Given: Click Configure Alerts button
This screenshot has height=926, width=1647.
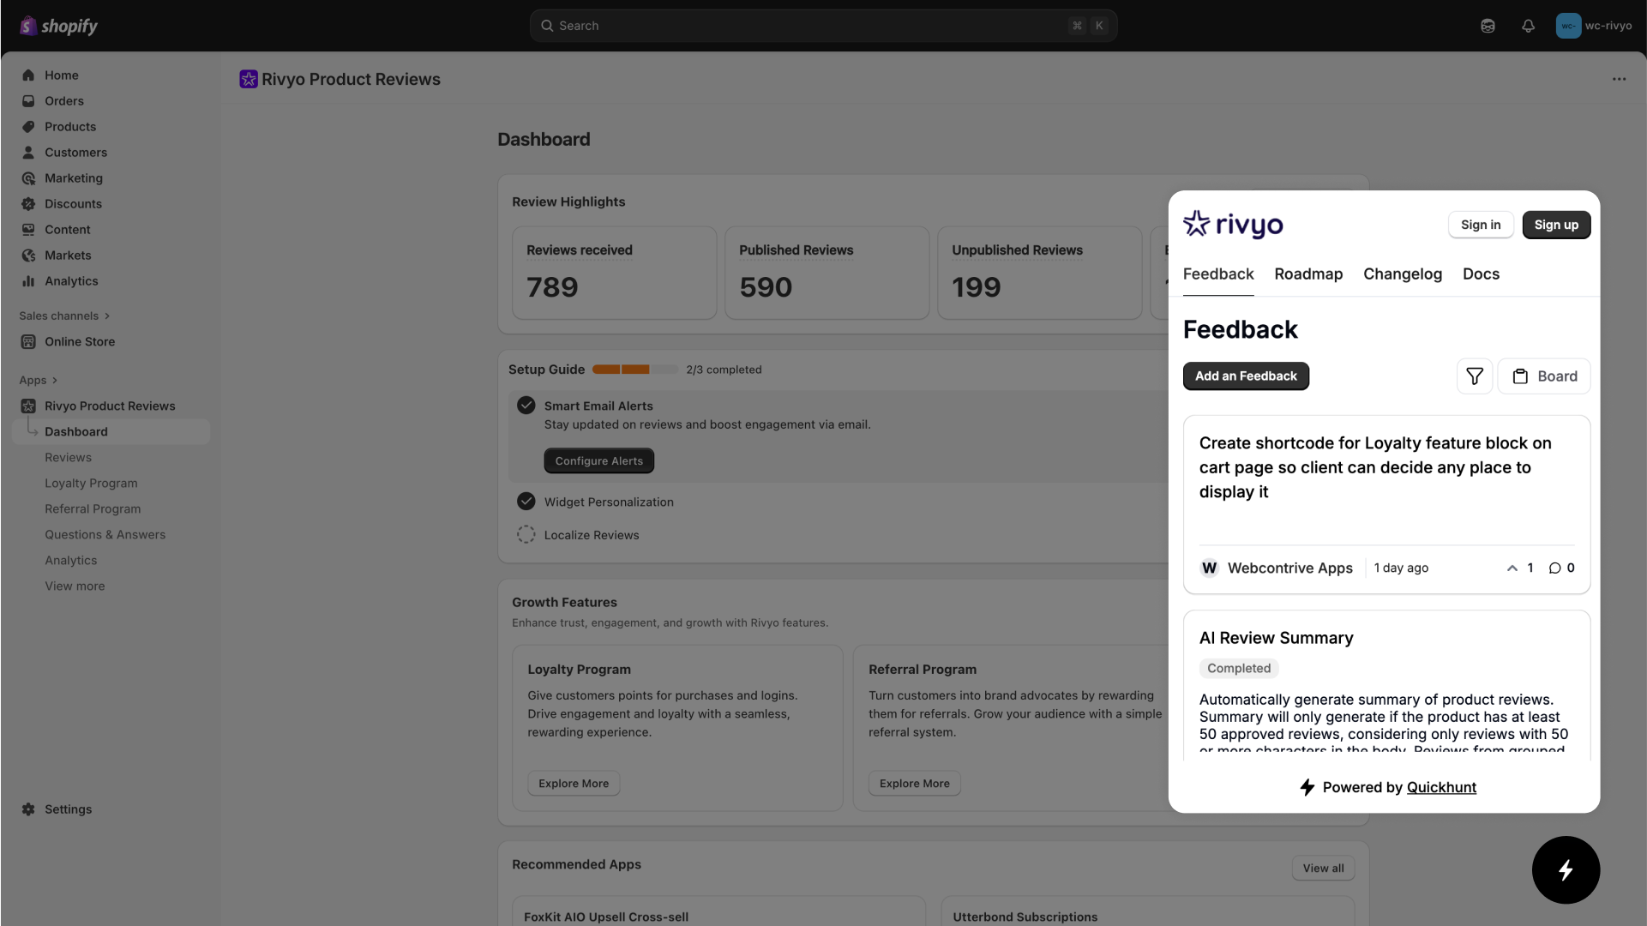Looking at the screenshot, I should 598,461.
